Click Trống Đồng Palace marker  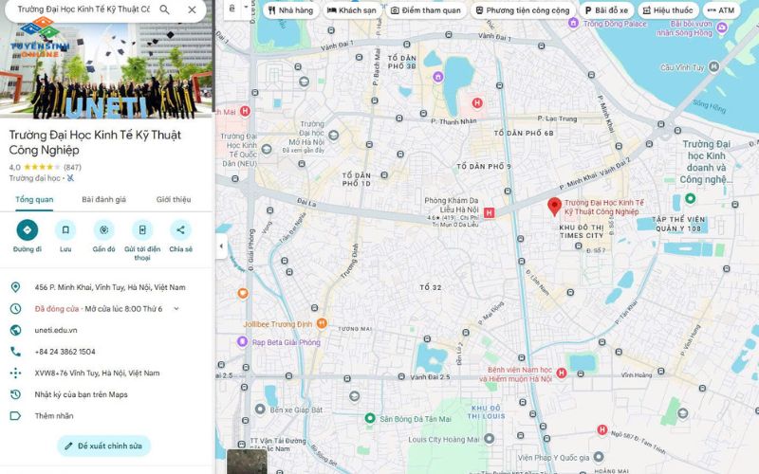point(573,23)
